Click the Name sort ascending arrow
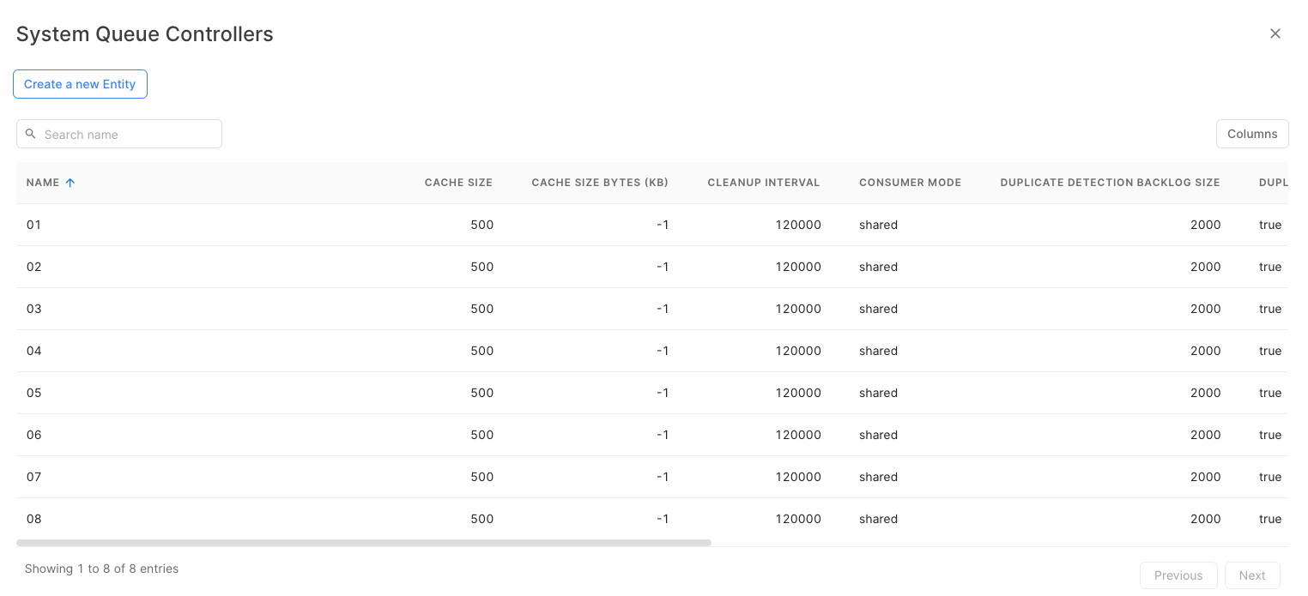The width and height of the screenshot is (1308, 596). pos(70,183)
